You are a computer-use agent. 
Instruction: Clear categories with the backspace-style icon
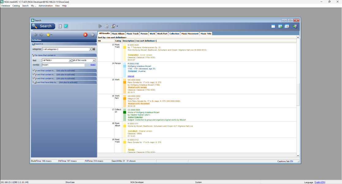(93, 49)
